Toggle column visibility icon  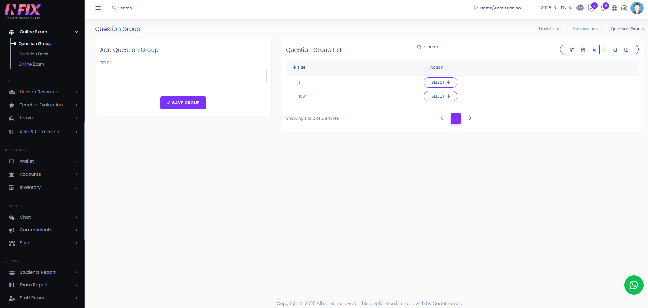pos(626,50)
